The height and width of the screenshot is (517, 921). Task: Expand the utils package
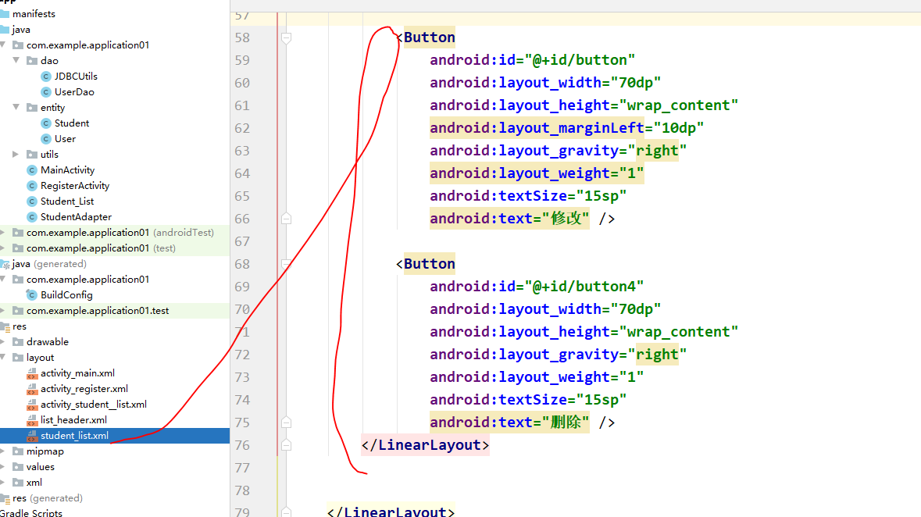[16, 154]
